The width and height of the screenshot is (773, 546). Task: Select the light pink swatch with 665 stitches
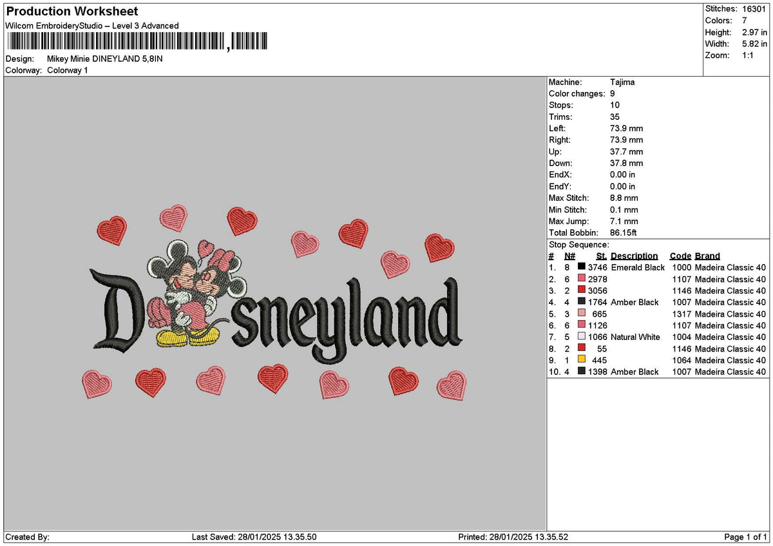pyautogui.click(x=582, y=313)
